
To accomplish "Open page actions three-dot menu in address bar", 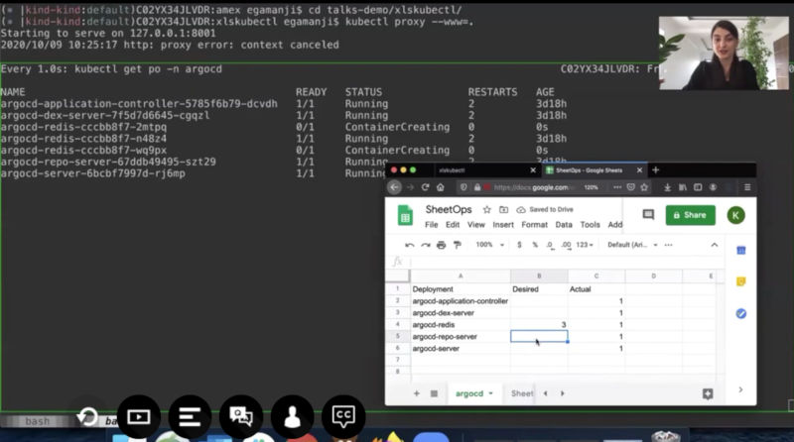I will [x=616, y=187].
